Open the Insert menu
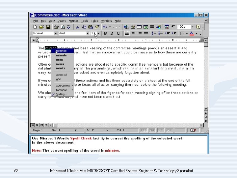 click(x=62, y=21)
